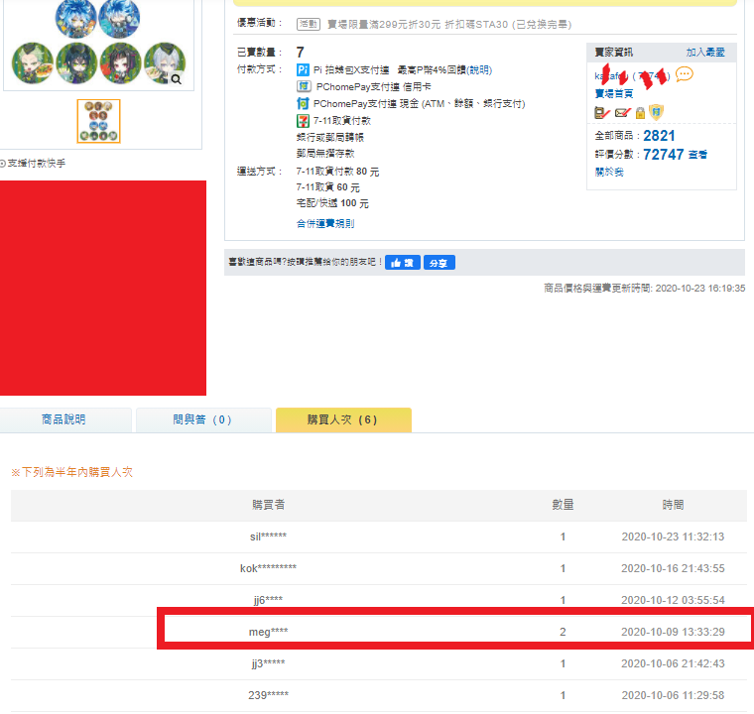Image resolution: width=754 pixels, height=714 pixels.
Task: Click the 活動 promotion badge
Action: (309, 24)
